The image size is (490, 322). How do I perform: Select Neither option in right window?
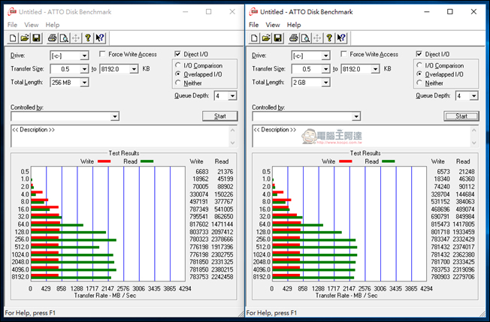tap(419, 83)
